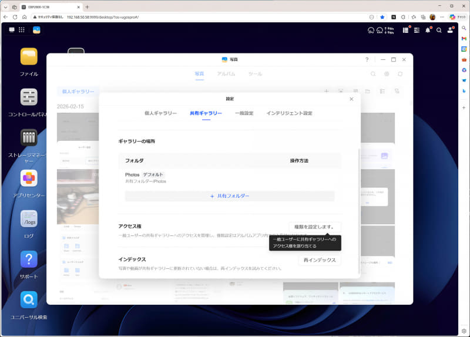Click the settings dialog vertical scrollbar

click(359, 211)
